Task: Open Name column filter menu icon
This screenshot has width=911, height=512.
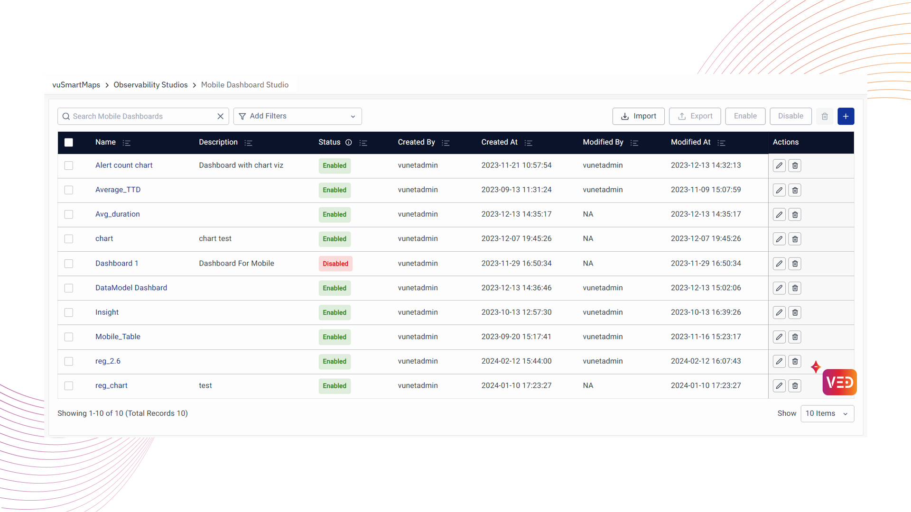Action: [x=126, y=143]
